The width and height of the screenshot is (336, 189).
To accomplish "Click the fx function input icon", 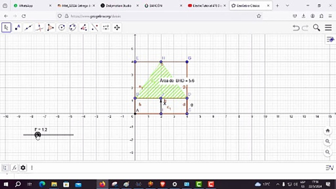I will click(x=14, y=167).
